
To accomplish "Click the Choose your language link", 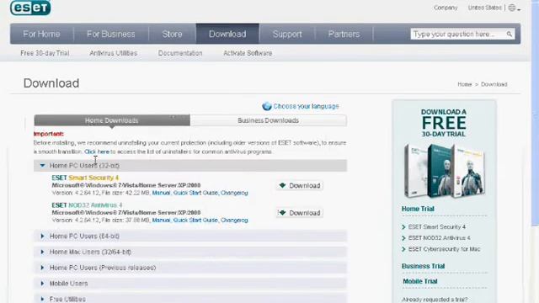I will [306, 107].
